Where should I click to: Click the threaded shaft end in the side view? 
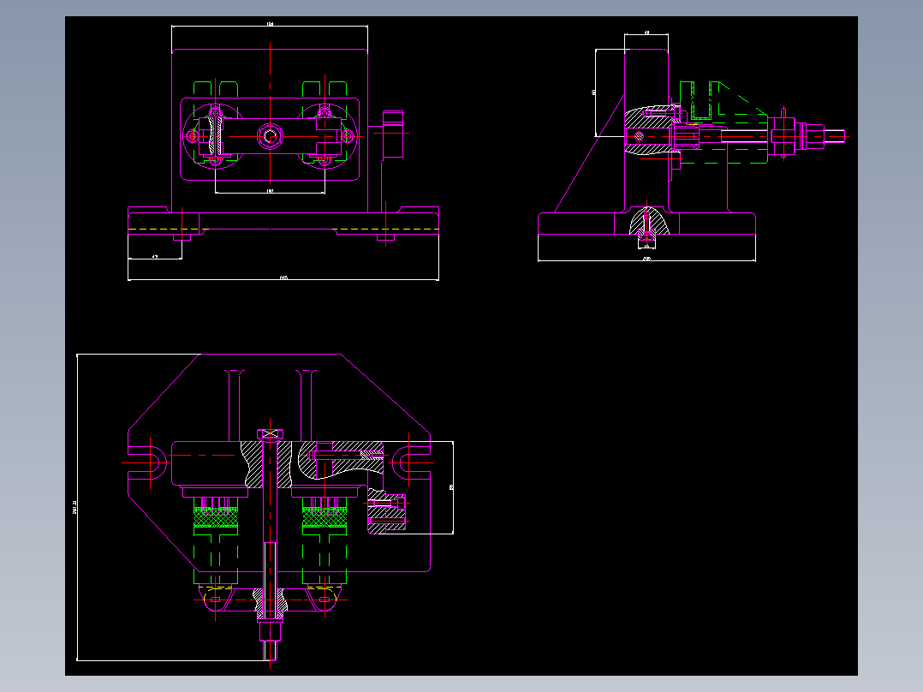834,136
